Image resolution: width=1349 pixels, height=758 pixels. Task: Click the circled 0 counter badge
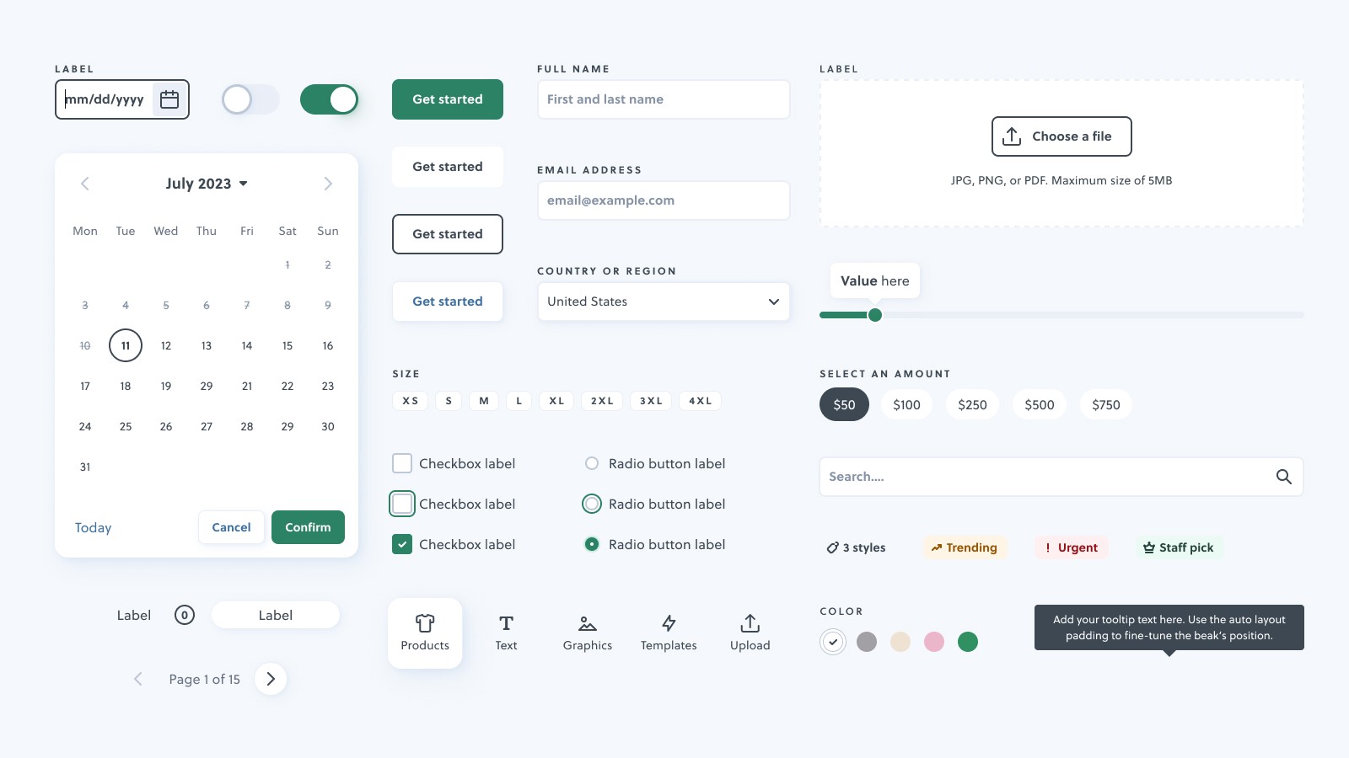[x=185, y=615]
